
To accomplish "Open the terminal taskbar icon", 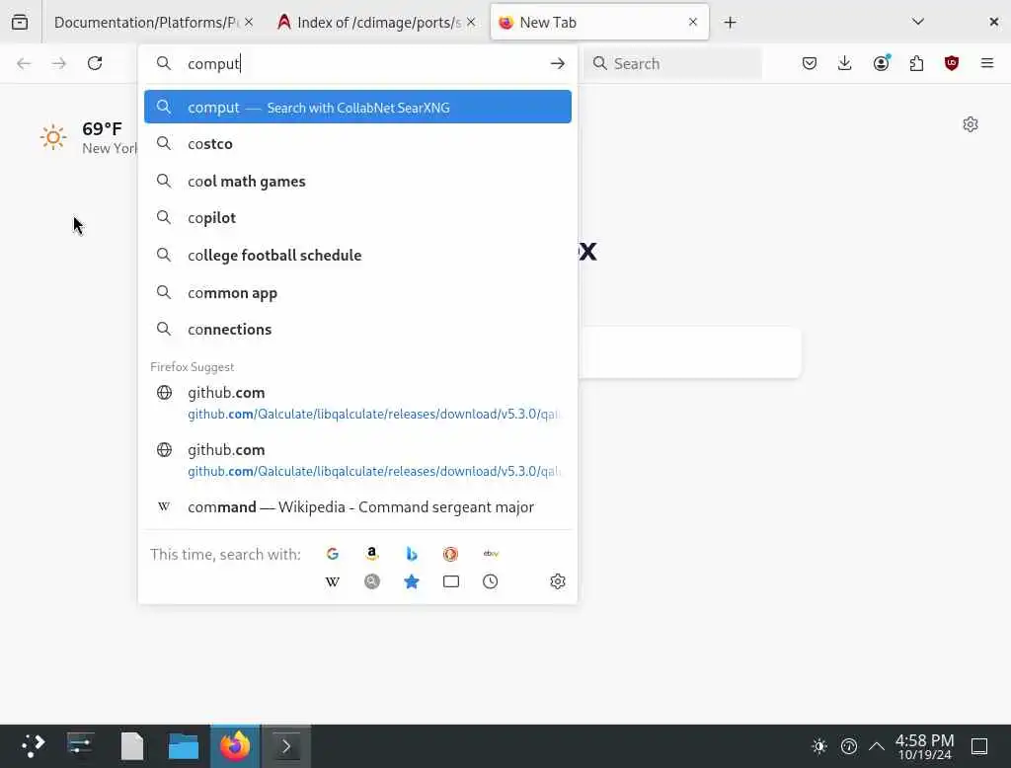I will click(x=286, y=746).
